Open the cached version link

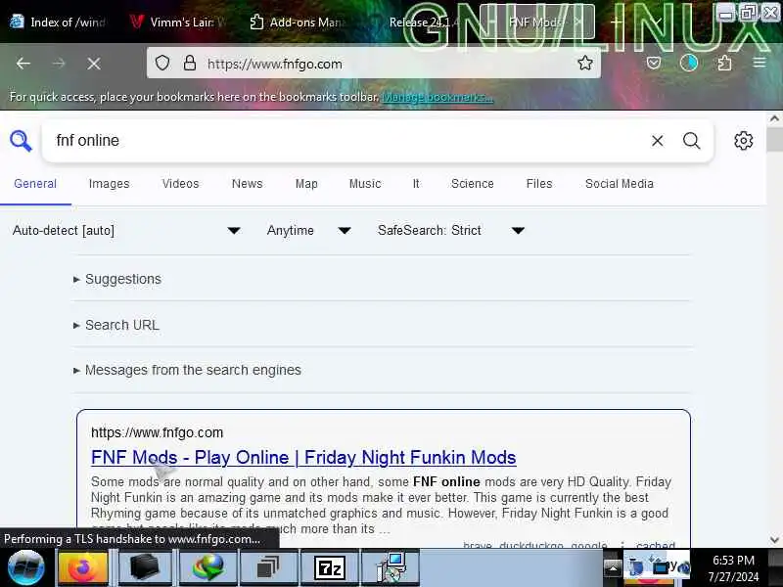(655, 545)
